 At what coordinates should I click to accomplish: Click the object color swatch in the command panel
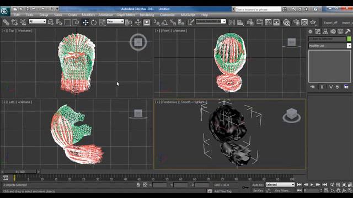tap(349, 38)
